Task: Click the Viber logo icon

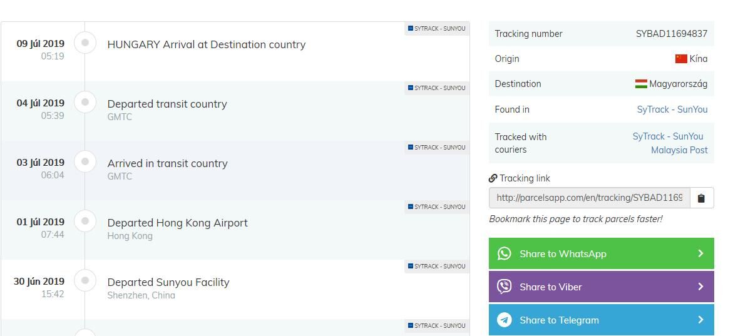Action: point(505,287)
